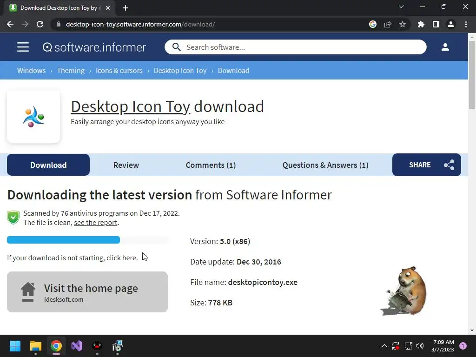Click the browser address bar URL

[140, 24]
